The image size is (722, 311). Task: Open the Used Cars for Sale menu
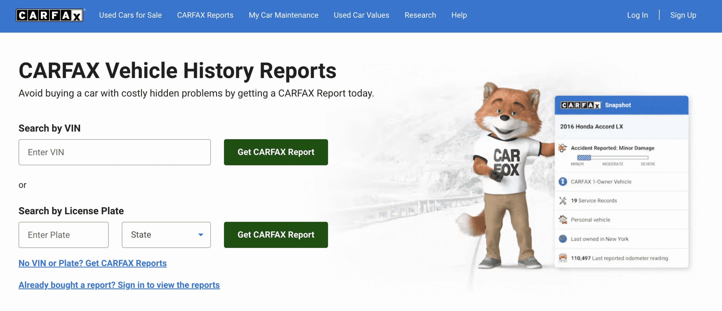(x=130, y=15)
